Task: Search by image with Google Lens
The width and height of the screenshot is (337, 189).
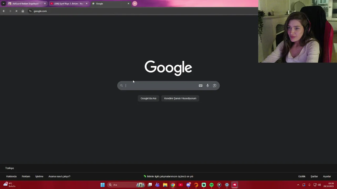Action: pos(215,86)
